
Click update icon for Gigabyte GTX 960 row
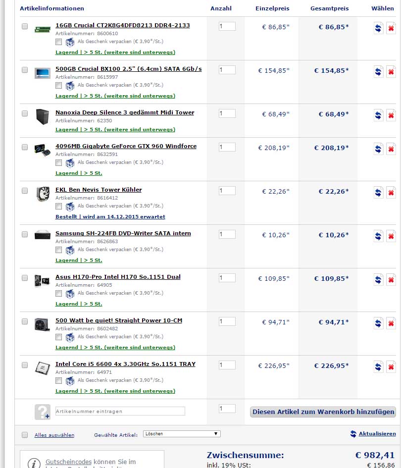(378, 149)
